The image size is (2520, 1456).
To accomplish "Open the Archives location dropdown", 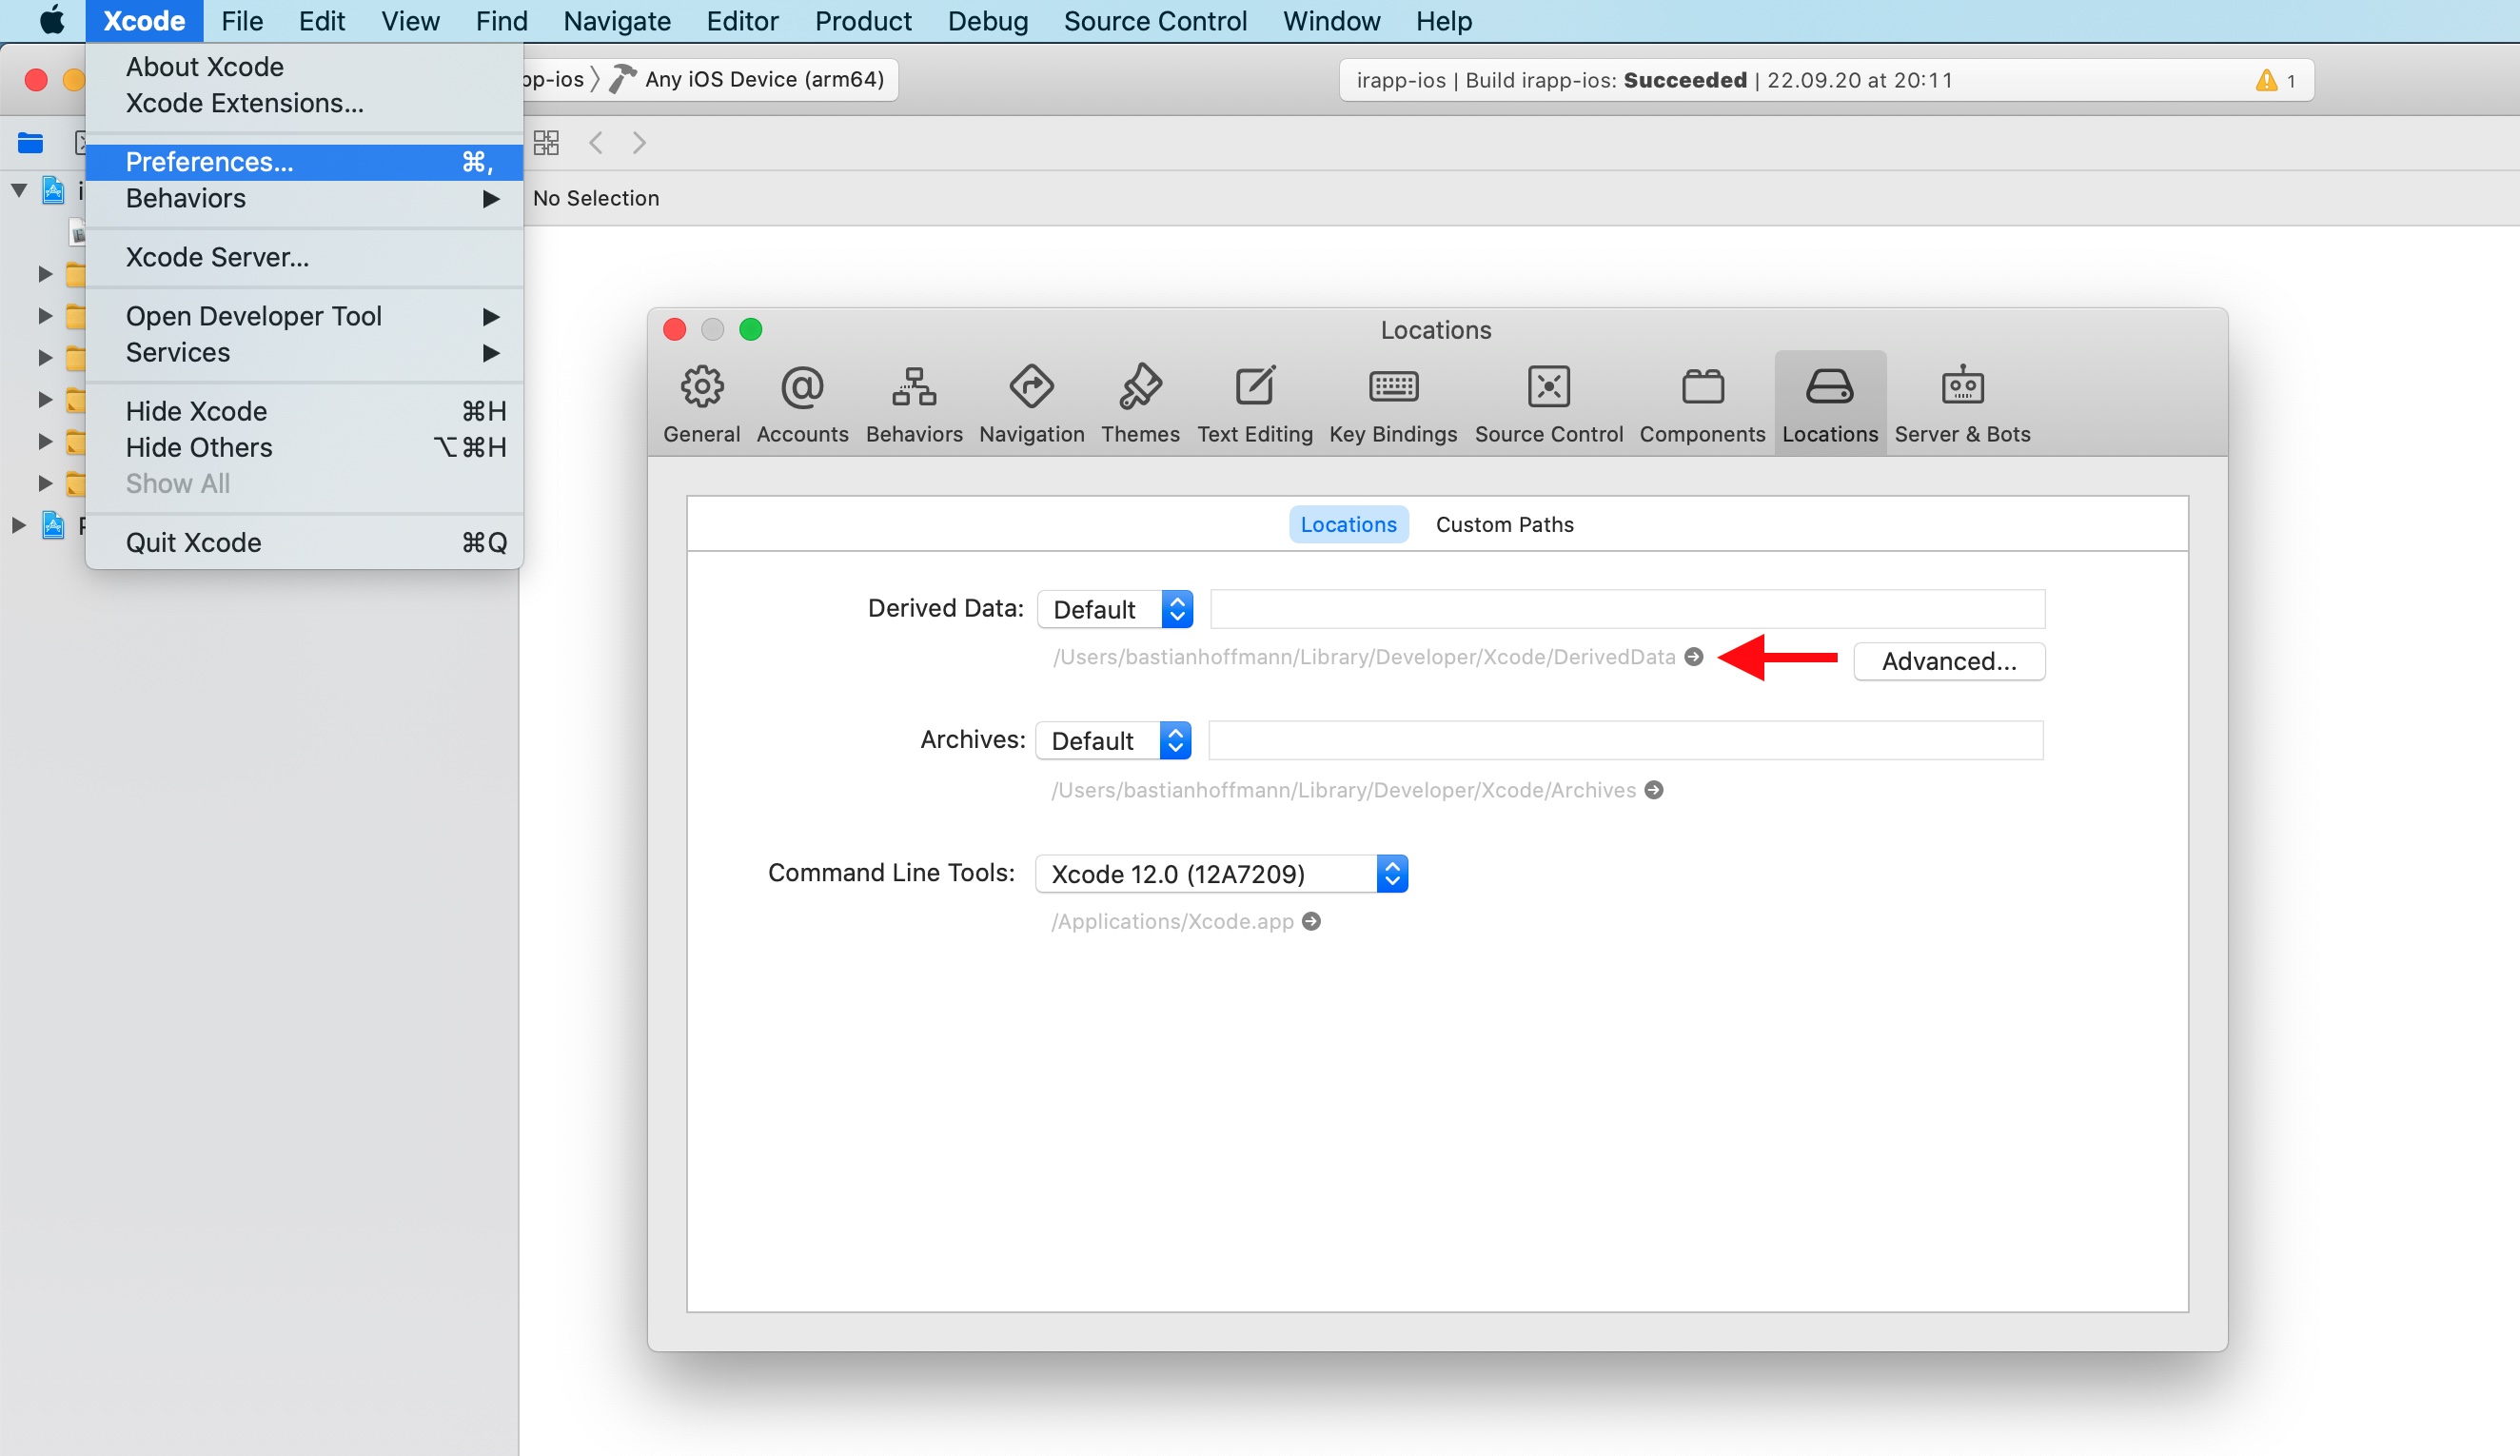I will (x=1113, y=741).
